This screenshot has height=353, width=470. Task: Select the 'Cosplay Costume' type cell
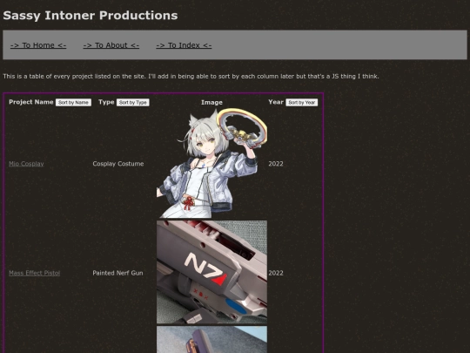coord(118,164)
